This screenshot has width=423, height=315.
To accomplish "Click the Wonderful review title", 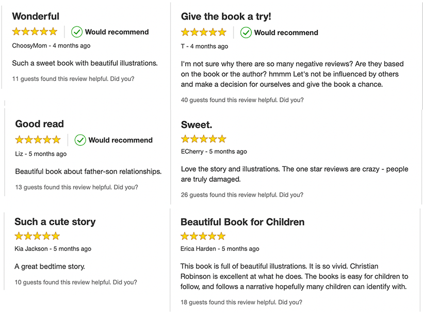I will pyautogui.click(x=36, y=17).
